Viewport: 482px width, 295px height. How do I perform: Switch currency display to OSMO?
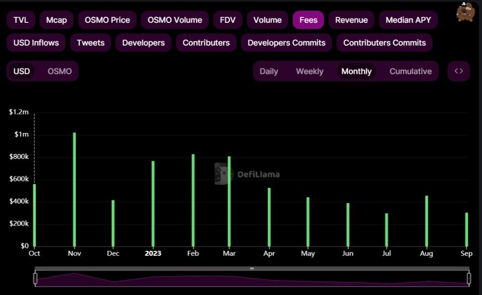click(x=60, y=71)
